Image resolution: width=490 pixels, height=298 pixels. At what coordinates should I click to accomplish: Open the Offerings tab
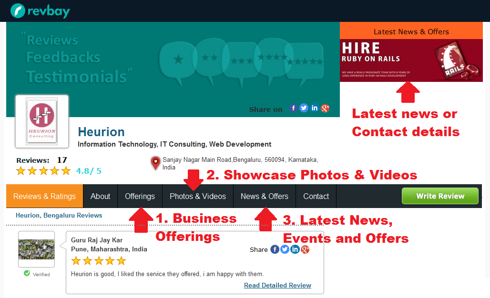point(140,196)
